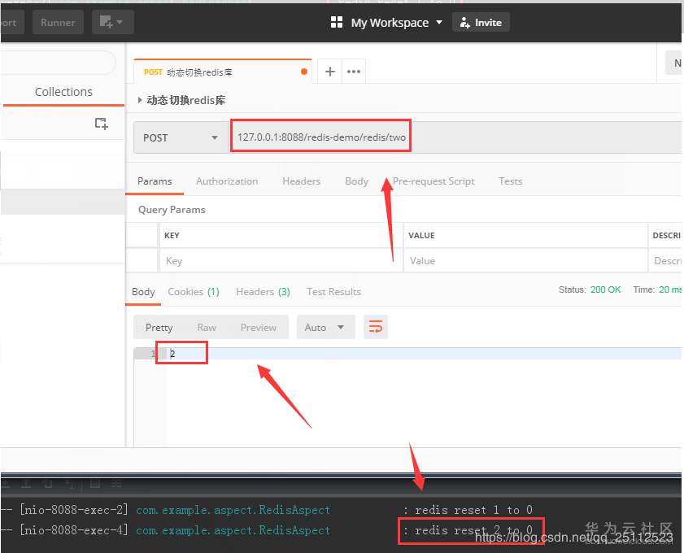Open the Pre-request Script tab
This screenshot has width=684, height=553.
pyautogui.click(x=433, y=181)
